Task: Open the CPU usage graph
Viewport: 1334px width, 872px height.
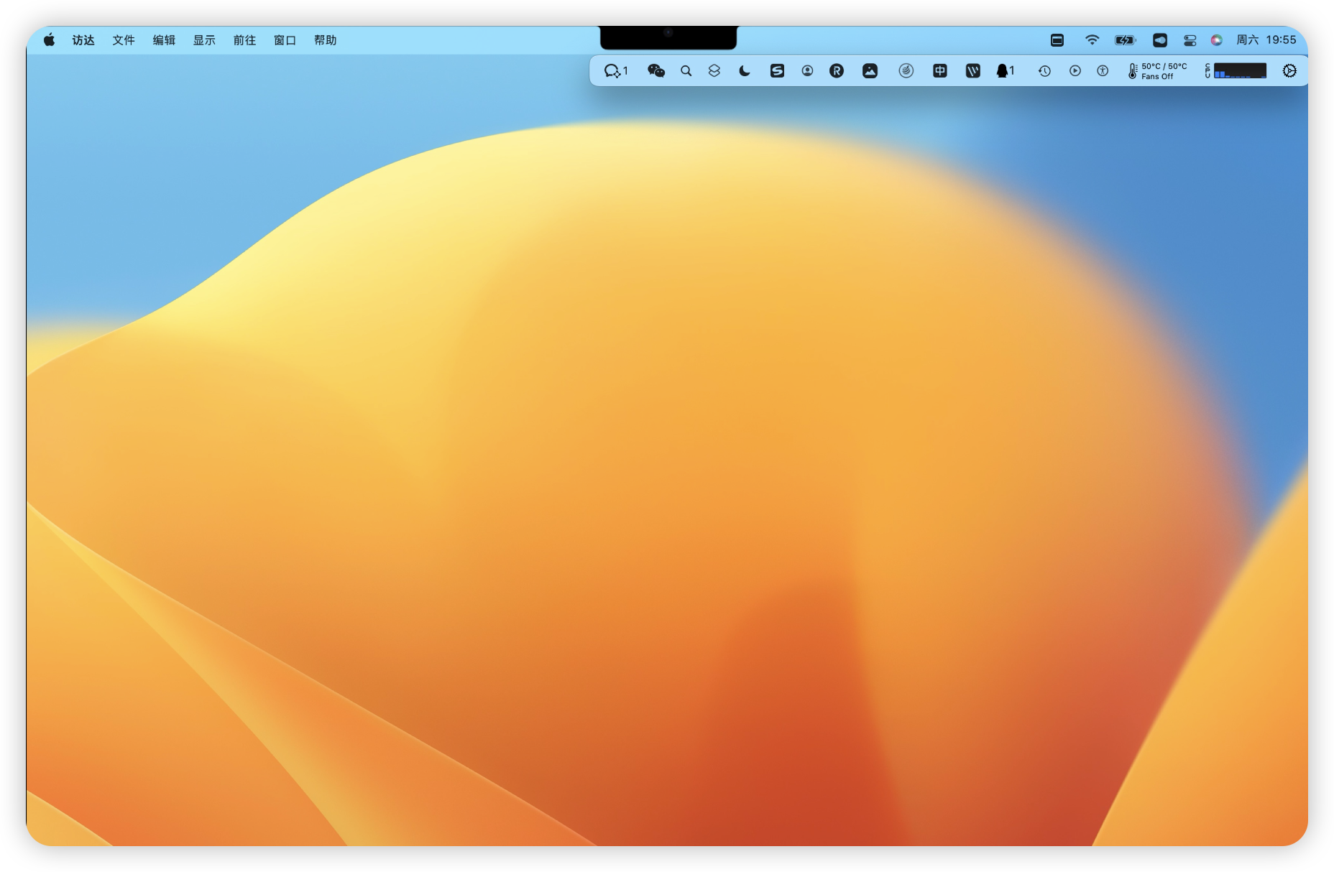Action: tap(1236, 70)
